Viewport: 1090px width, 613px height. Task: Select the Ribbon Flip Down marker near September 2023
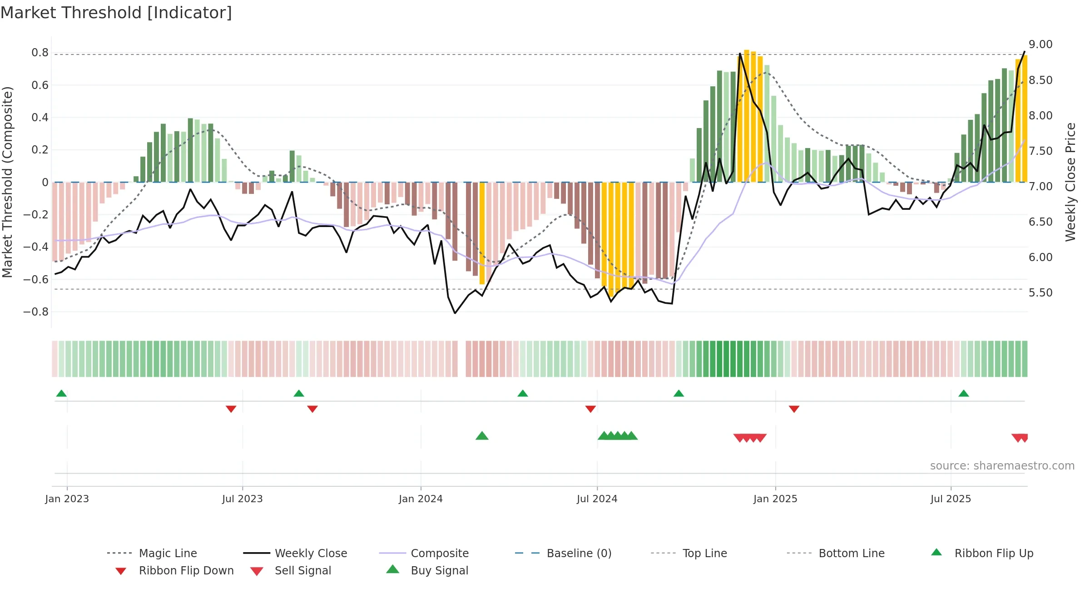tap(312, 409)
